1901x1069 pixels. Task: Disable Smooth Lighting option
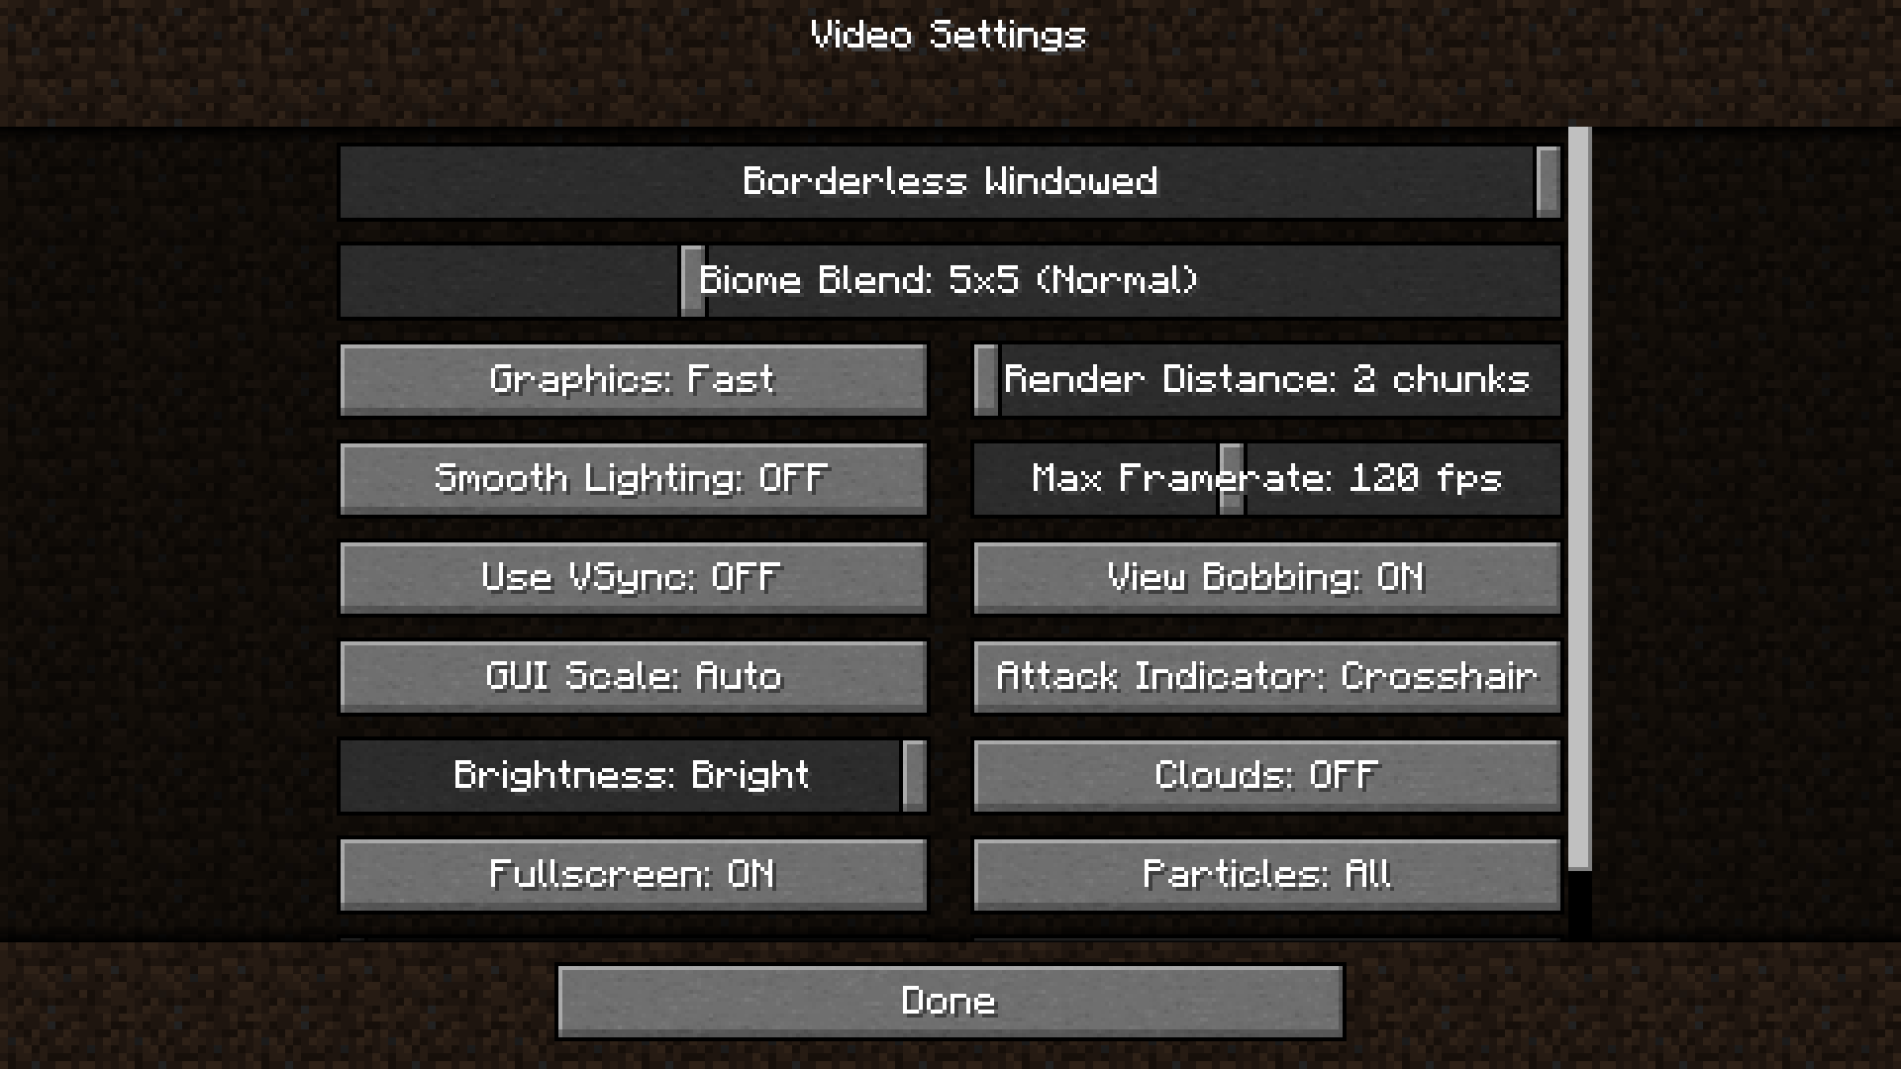coord(634,478)
